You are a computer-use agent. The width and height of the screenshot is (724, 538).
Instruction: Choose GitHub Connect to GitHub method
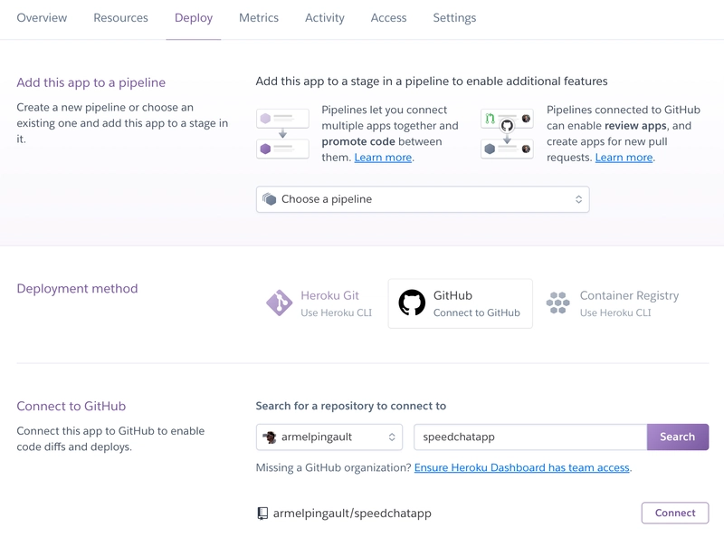coord(461,303)
